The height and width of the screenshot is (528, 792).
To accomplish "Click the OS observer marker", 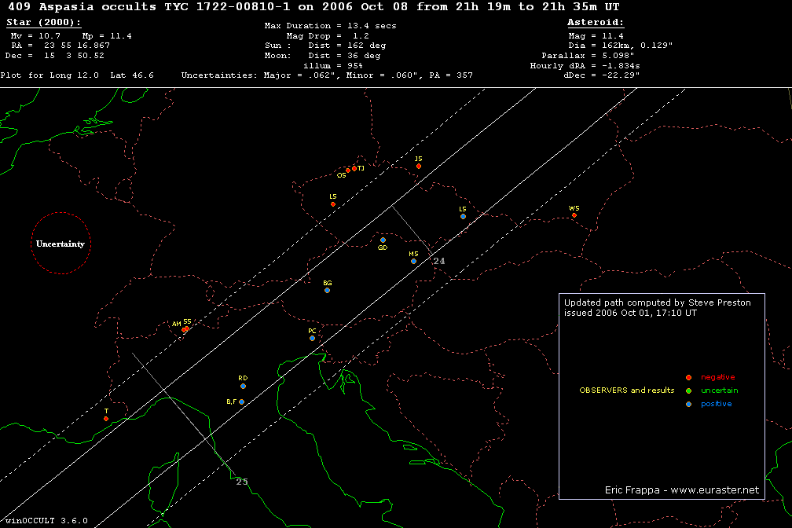I will [348, 170].
